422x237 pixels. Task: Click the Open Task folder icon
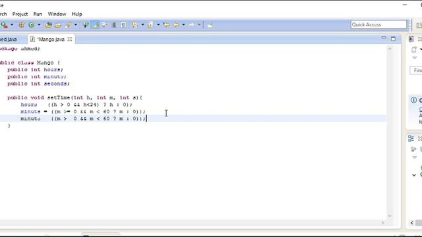coord(58,25)
